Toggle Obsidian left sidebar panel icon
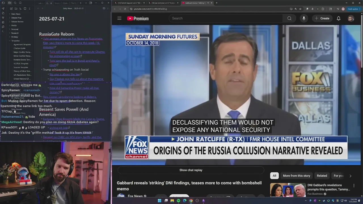 click(3, 3)
